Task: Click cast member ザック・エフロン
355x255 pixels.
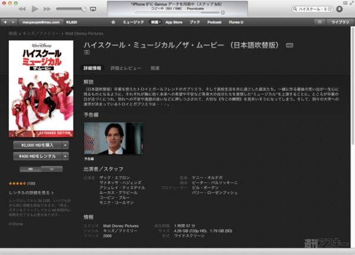Action: 115,177
